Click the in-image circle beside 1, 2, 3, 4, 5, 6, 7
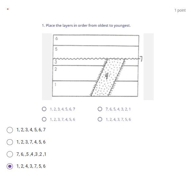192x179 pixels. coord(44,109)
